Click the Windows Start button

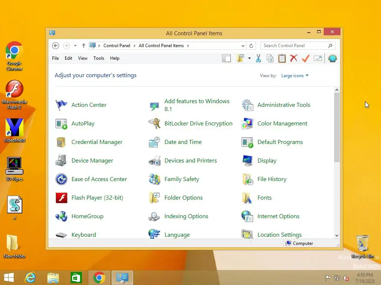(9, 278)
